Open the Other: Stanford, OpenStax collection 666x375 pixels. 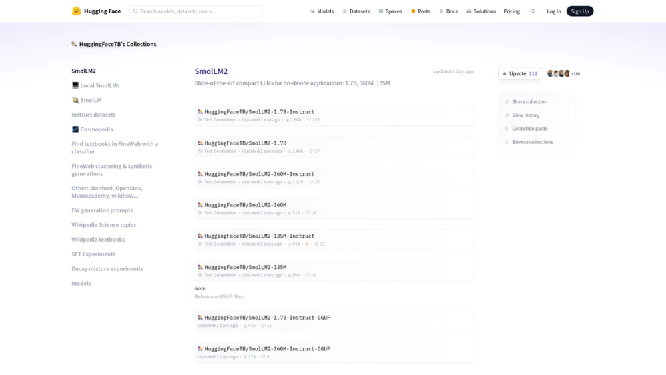107,192
